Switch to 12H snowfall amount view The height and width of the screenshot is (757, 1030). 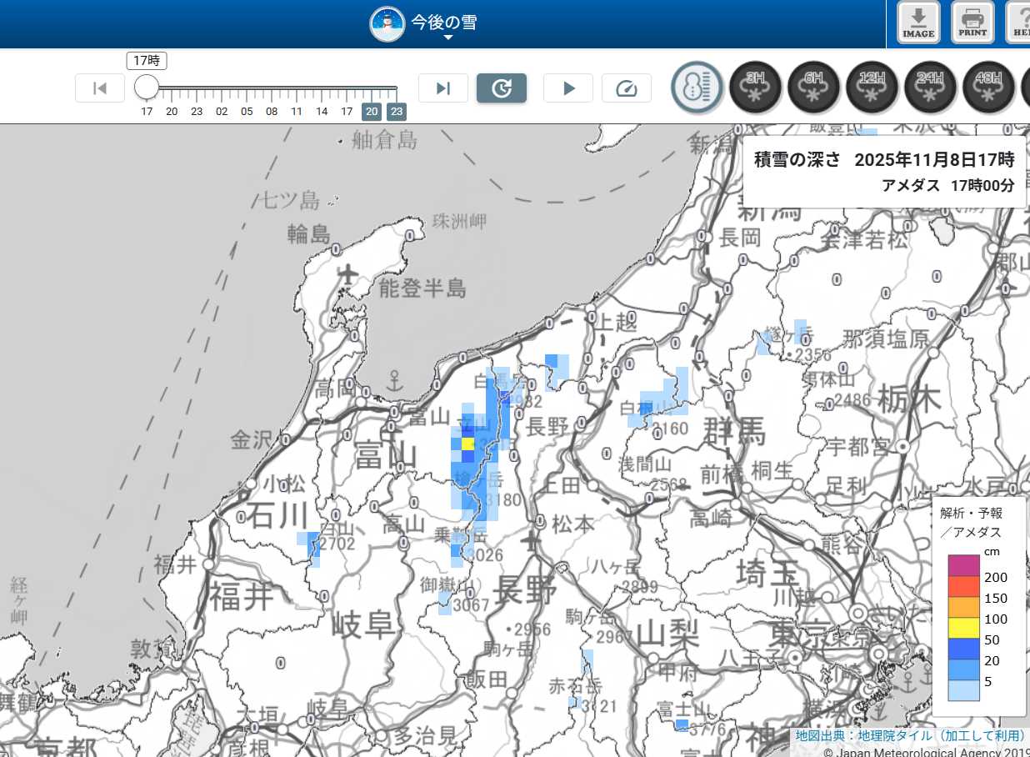click(872, 88)
